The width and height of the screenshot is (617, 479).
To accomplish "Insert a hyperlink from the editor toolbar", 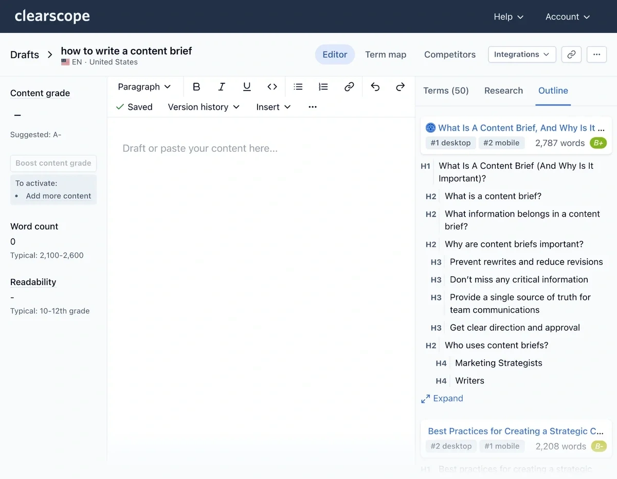I will [x=349, y=87].
